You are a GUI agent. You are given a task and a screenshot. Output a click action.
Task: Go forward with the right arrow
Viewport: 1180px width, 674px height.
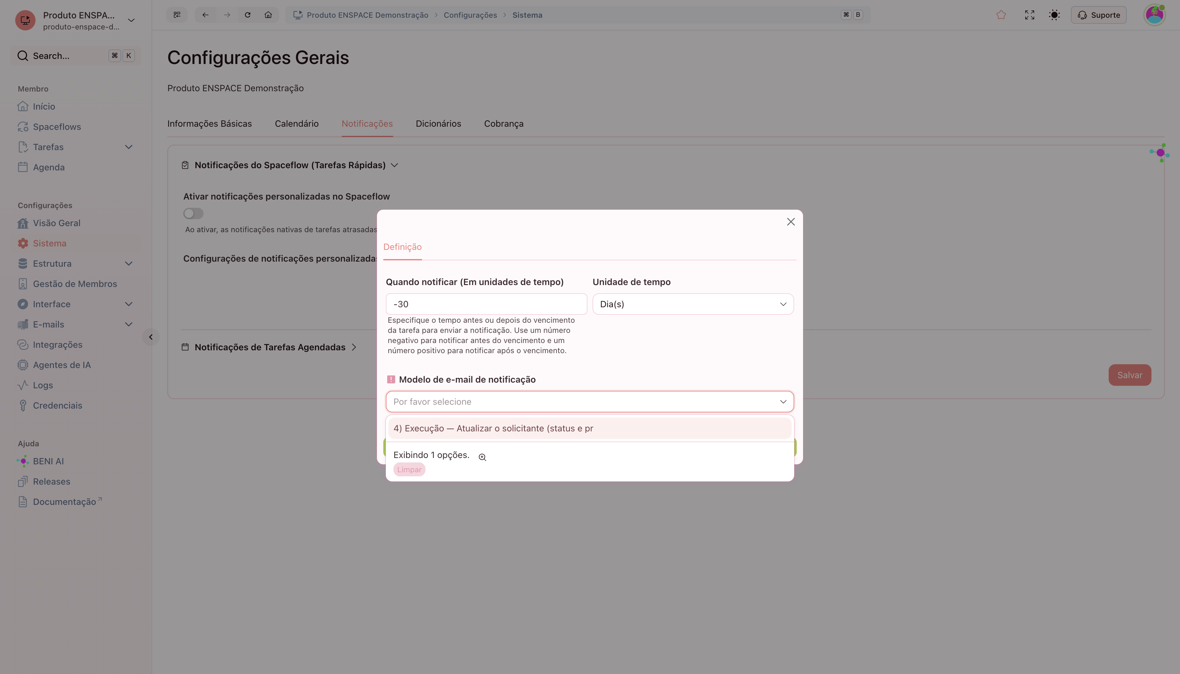click(x=227, y=15)
